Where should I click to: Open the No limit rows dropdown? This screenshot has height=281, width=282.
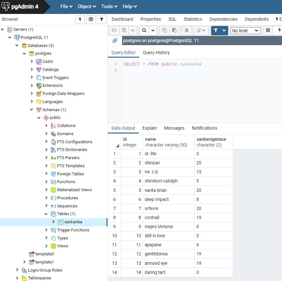coord(245,30)
